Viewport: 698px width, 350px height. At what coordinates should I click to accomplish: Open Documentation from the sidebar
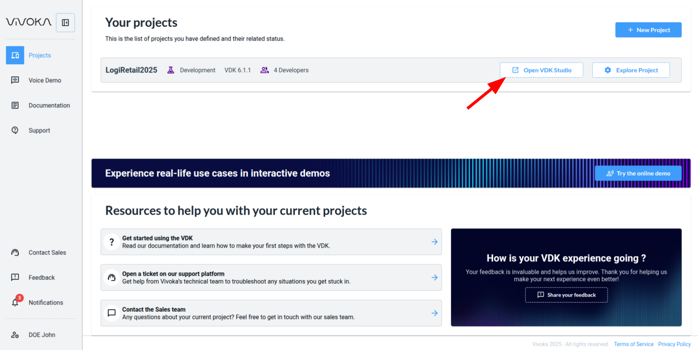[x=15, y=105]
